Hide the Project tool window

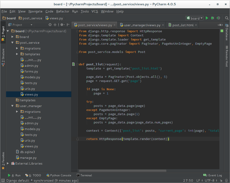pyautogui.click(x=68, y=25)
